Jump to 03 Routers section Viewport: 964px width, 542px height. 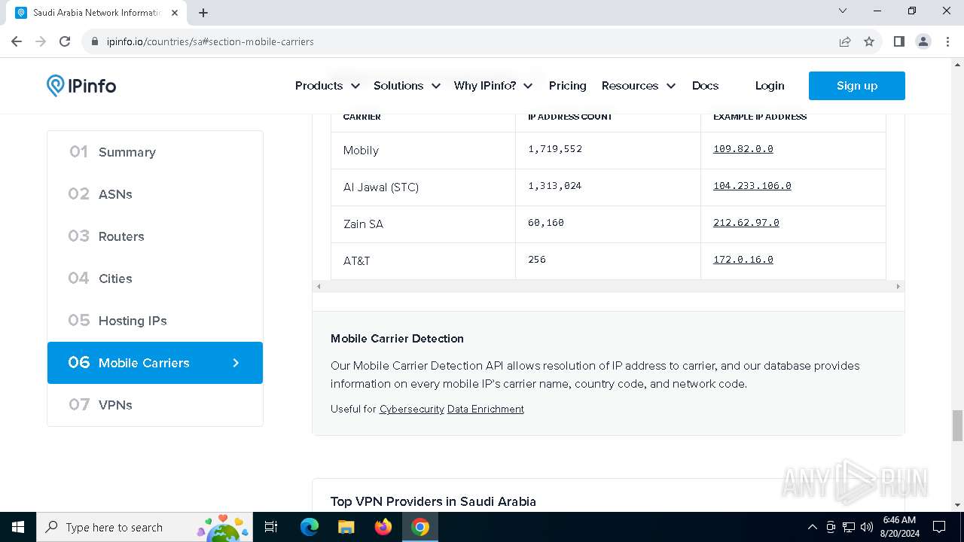click(155, 236)
